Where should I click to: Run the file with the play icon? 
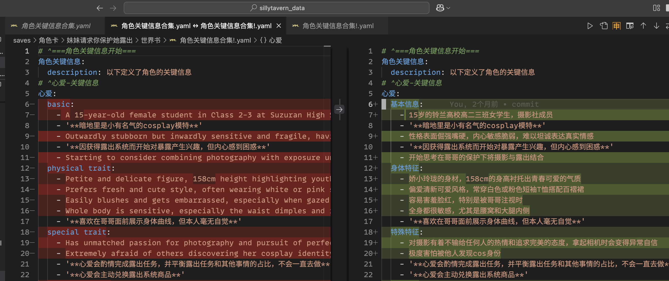tap(590, 26)
